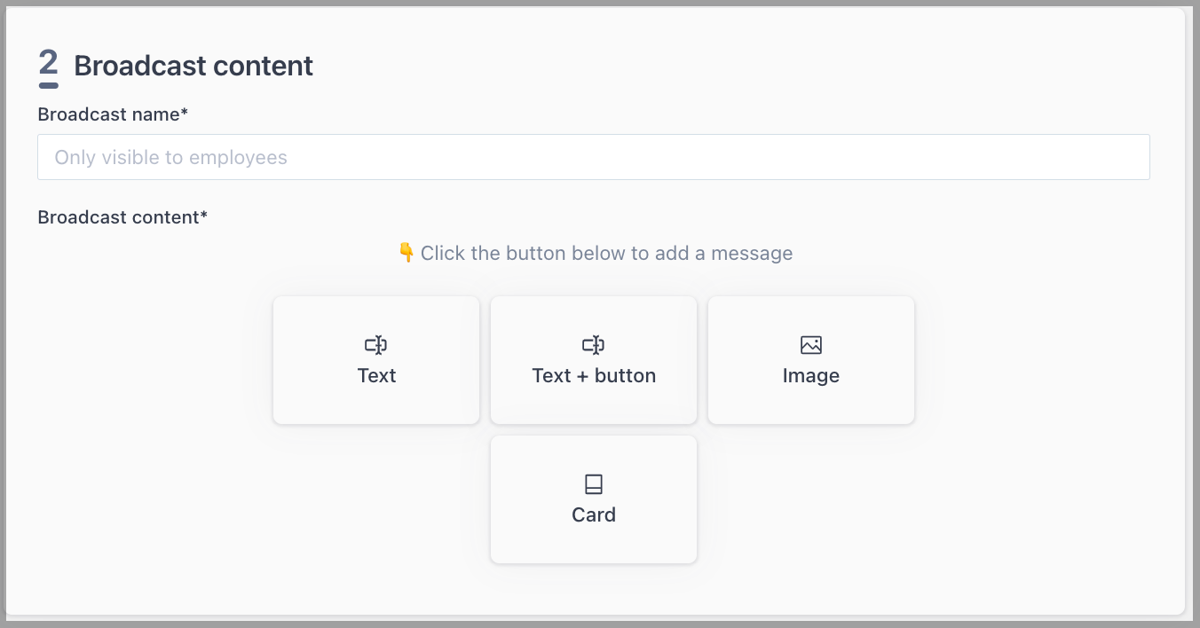Click the step number 2 indicator
Screen dimensions: 1200x628
pos(49,67)
